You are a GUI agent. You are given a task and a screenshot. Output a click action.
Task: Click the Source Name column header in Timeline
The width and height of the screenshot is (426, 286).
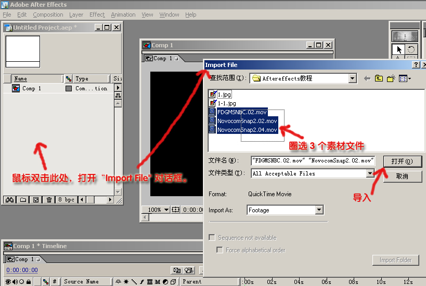tap(86, 282)
